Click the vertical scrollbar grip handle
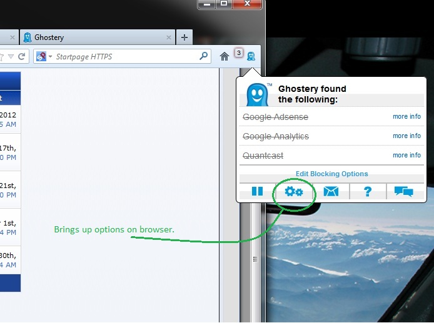Viewport: 434px width, 323px height. pyautogui.click(x=255, y=259)
